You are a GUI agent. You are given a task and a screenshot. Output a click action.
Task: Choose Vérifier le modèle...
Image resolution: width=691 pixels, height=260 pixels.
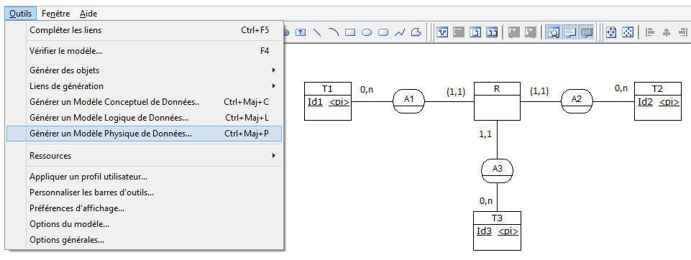tap(144, 51)
